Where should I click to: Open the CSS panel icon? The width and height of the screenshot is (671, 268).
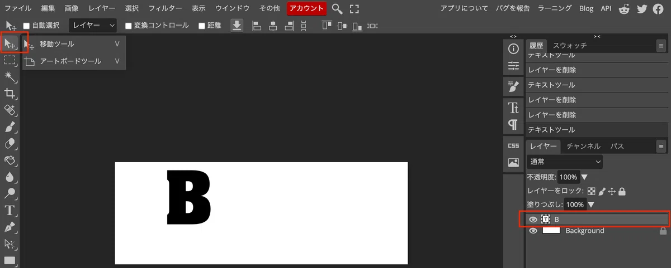point(513,145)
